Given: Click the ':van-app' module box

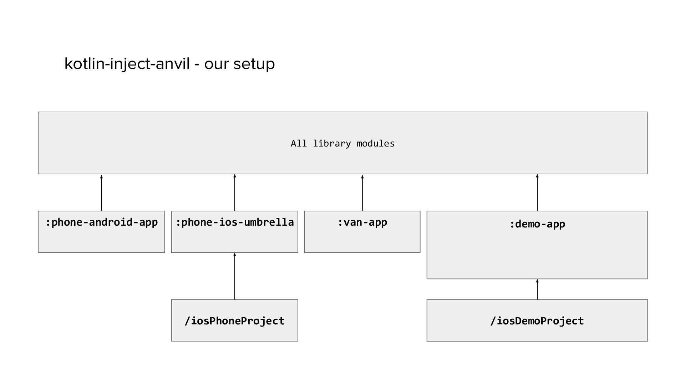Looking at the screenshot, I should 362,240.
